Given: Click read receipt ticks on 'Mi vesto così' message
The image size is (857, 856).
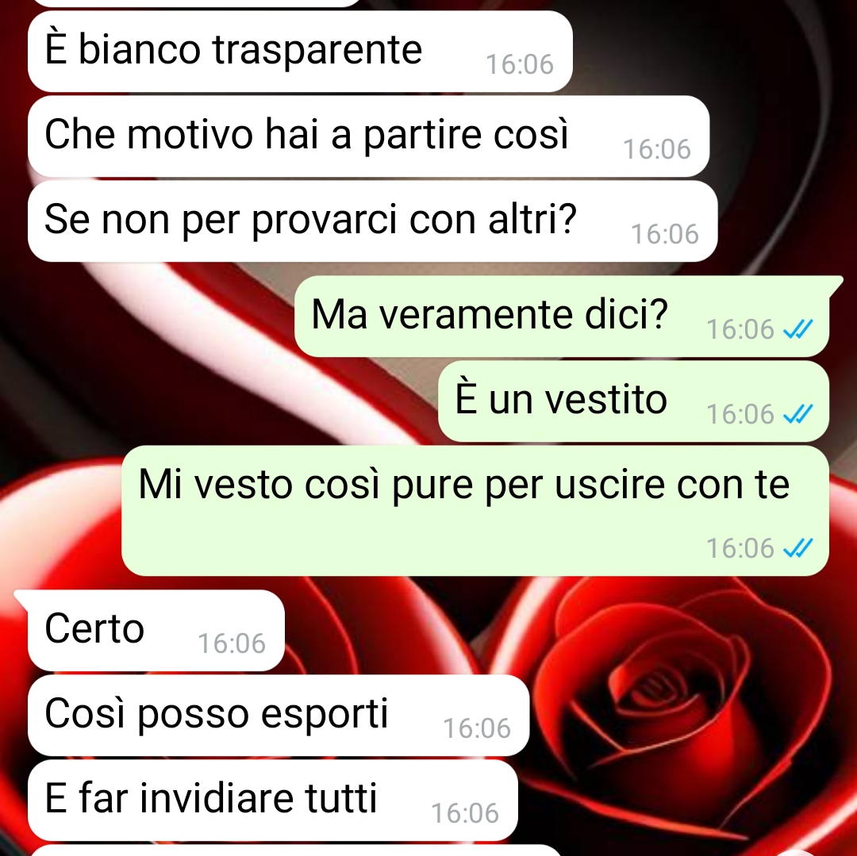Looking at the screenshot, I should [x=798, y=548].
